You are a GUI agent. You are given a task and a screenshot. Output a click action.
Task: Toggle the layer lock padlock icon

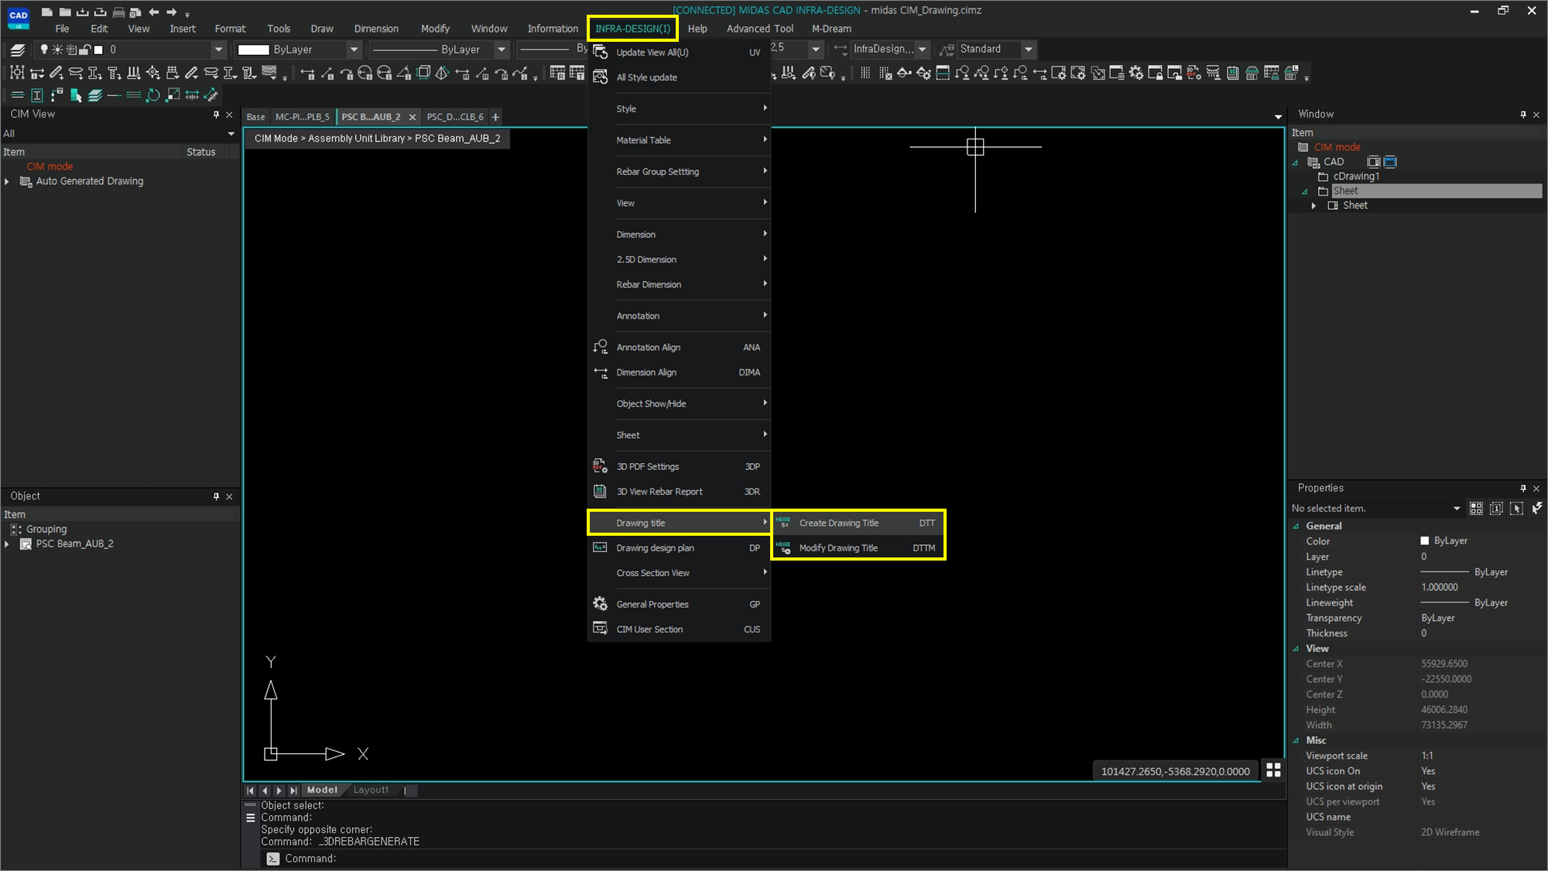[85, 50]
